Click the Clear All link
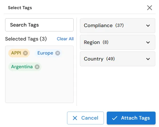 coord(65,39)
